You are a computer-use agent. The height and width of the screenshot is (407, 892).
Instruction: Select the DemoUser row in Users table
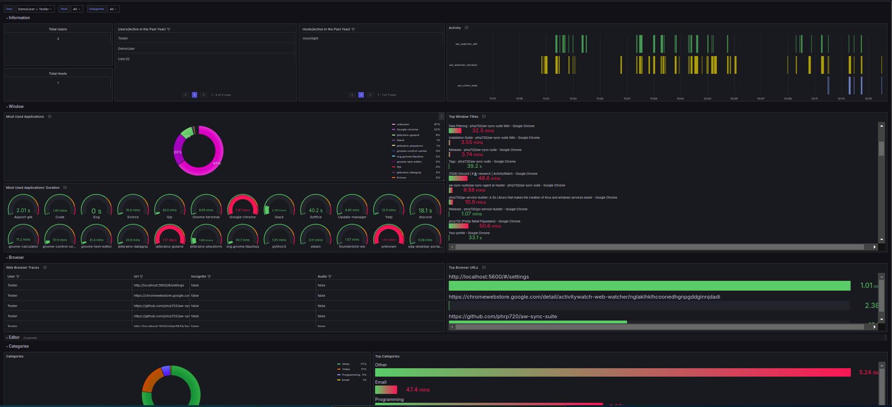pyautogui.click(x=206, y=49)
